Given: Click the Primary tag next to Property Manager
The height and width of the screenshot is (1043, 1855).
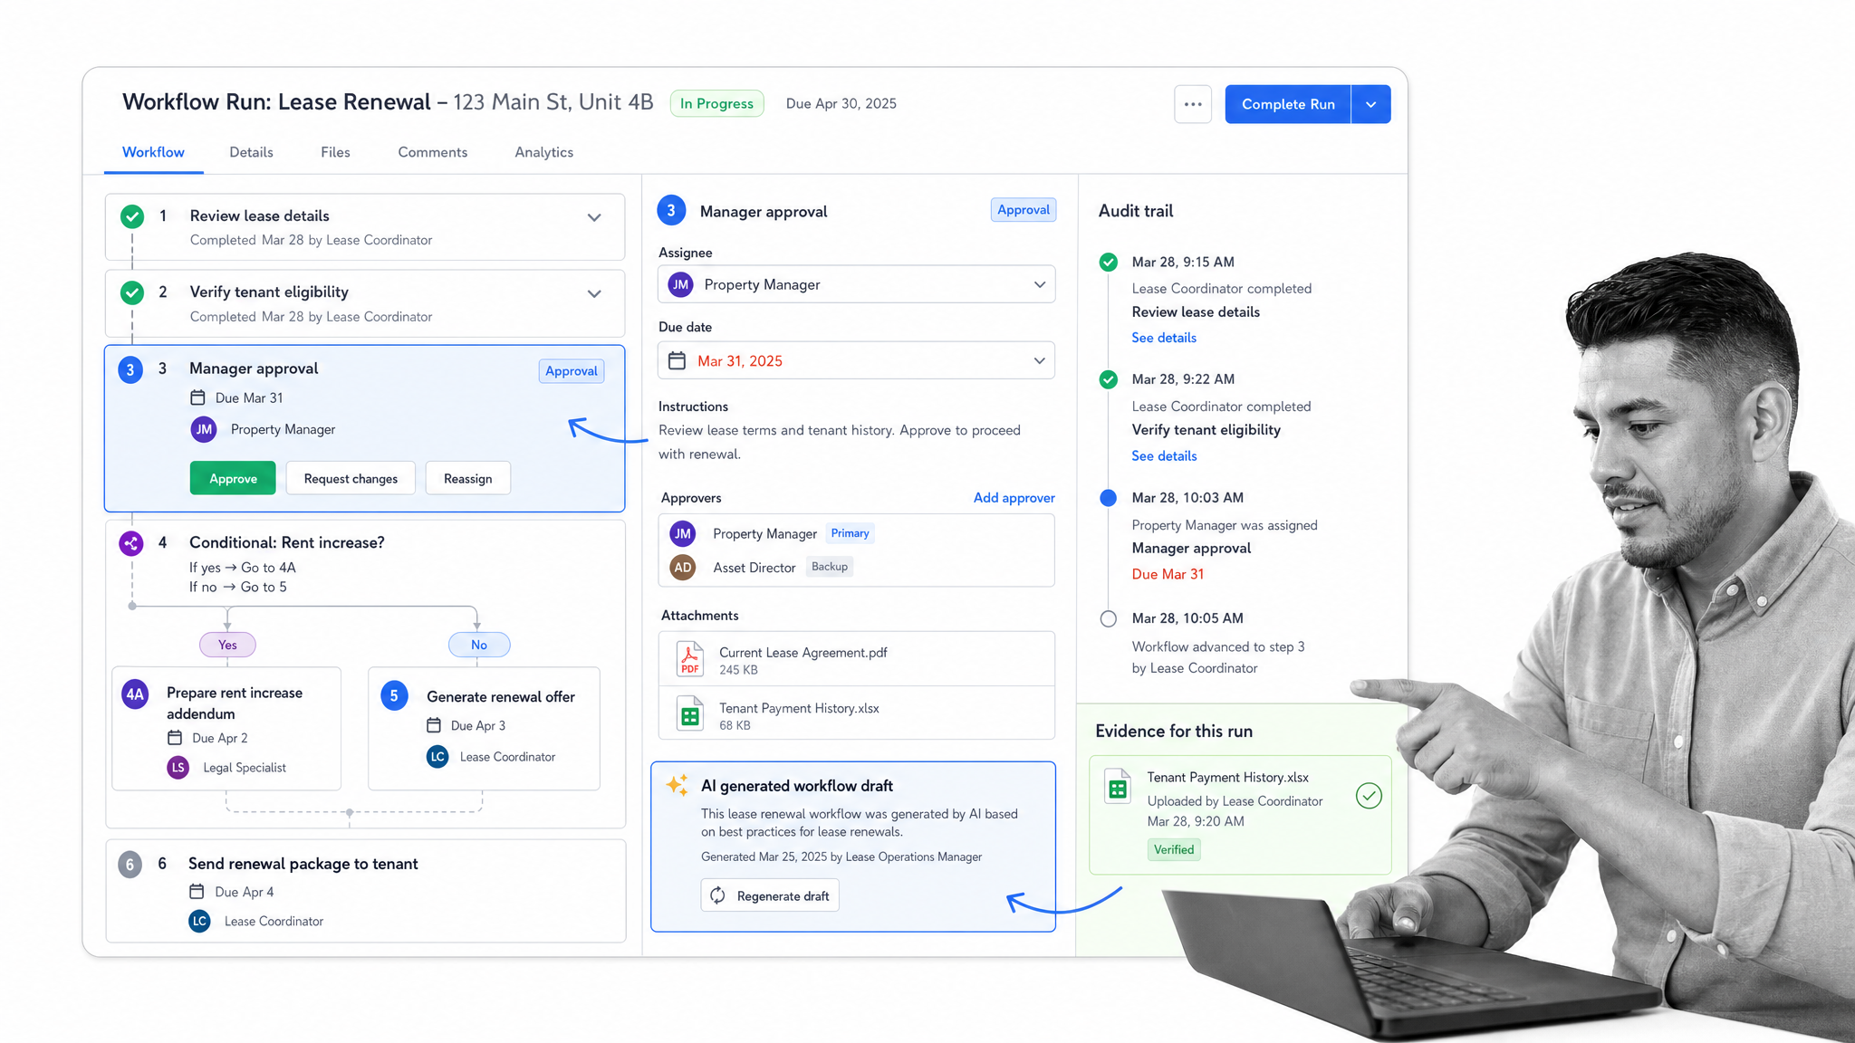Looking at the screenshot, I should [x=850, y=533].
